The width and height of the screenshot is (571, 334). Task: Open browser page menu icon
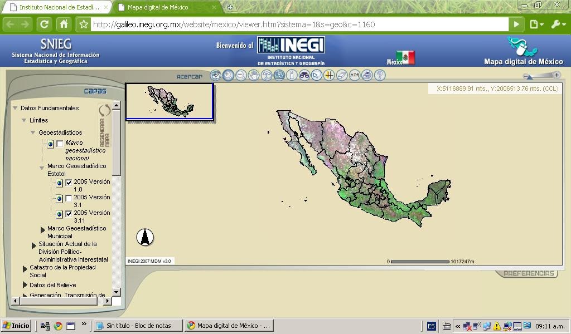[x=536, y=24]
